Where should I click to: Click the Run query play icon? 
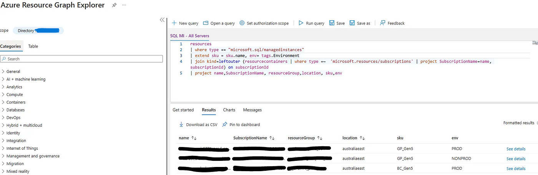point(301,23)
